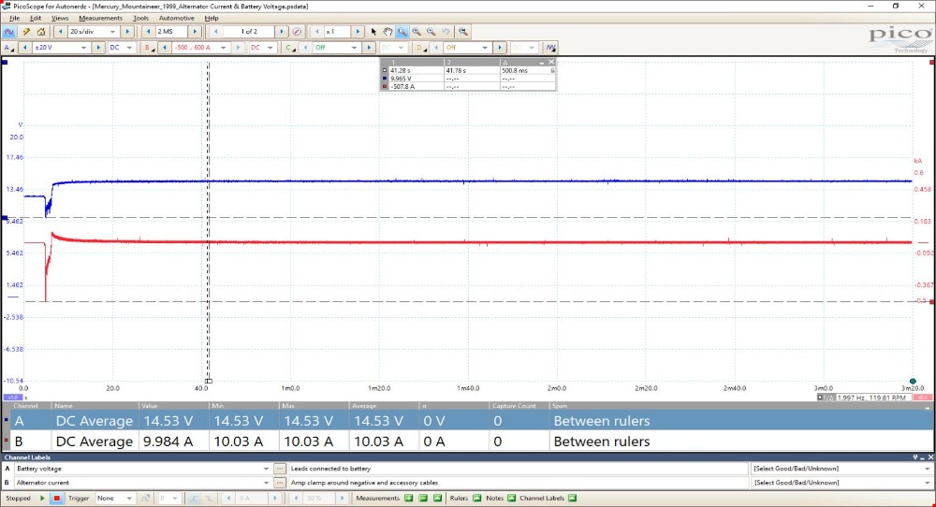Open the Automotive menu
936x507 pixels.
176,18
